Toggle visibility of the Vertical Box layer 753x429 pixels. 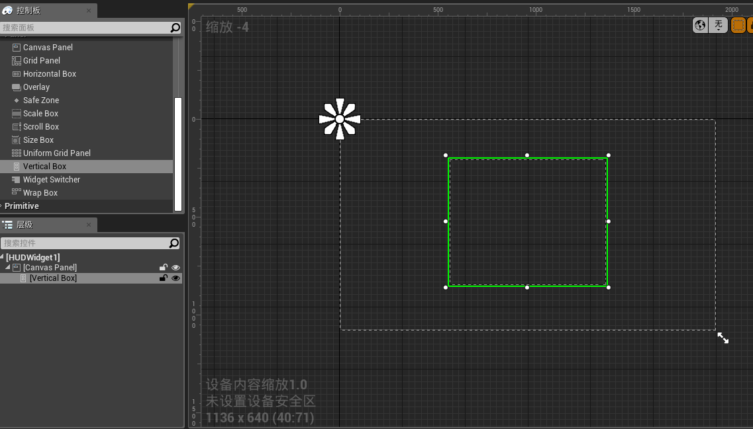pos(175,278)
